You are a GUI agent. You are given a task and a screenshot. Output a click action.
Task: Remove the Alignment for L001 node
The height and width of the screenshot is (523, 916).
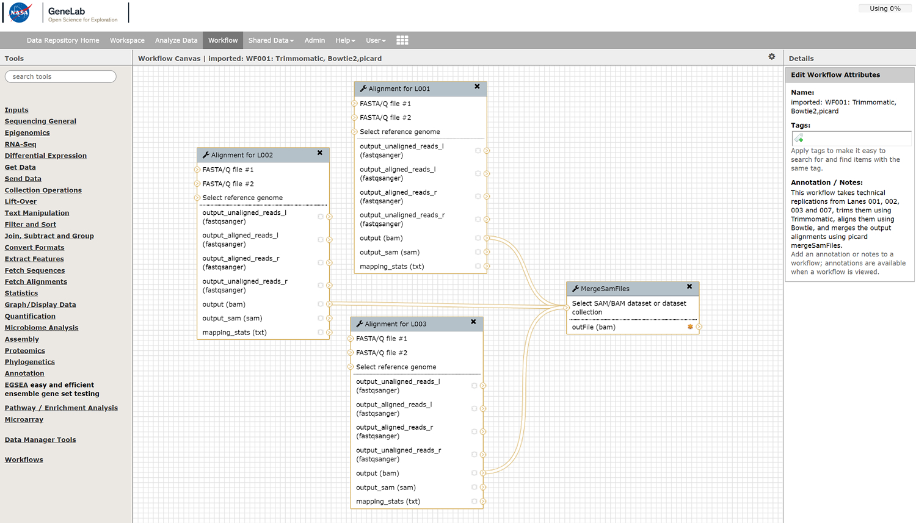click(477, 87)
